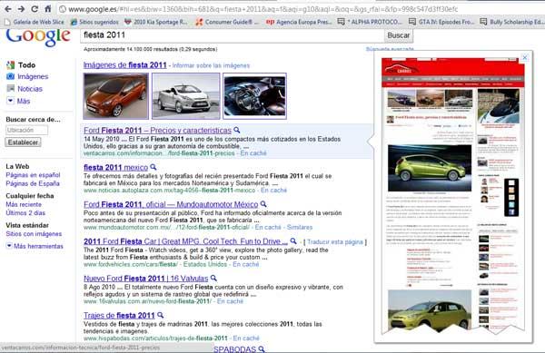This screenshot has height=353, width=545.
Task: Close the page preview panel
Action: point(525,57)
